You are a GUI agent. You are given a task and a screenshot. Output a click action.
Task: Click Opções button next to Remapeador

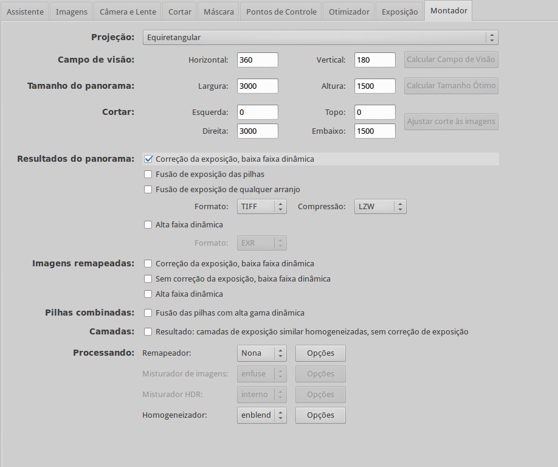[x=320, y=353]
